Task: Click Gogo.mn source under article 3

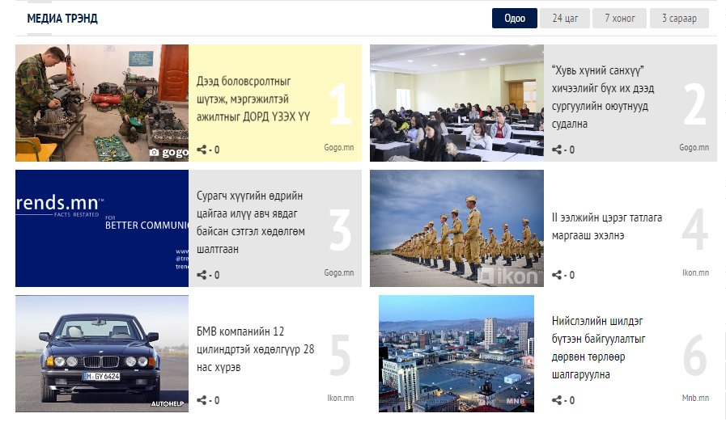Action: point(338,273)
